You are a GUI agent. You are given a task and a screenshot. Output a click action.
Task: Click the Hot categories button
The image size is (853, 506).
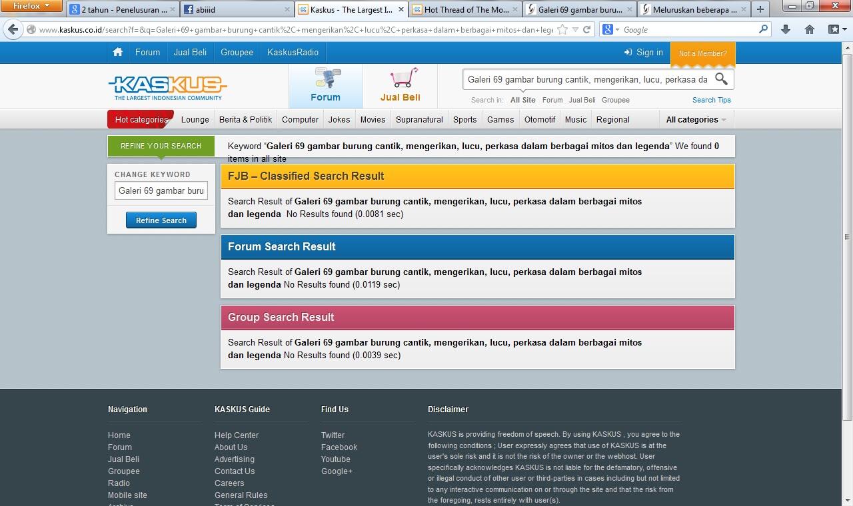click(141, 120)
